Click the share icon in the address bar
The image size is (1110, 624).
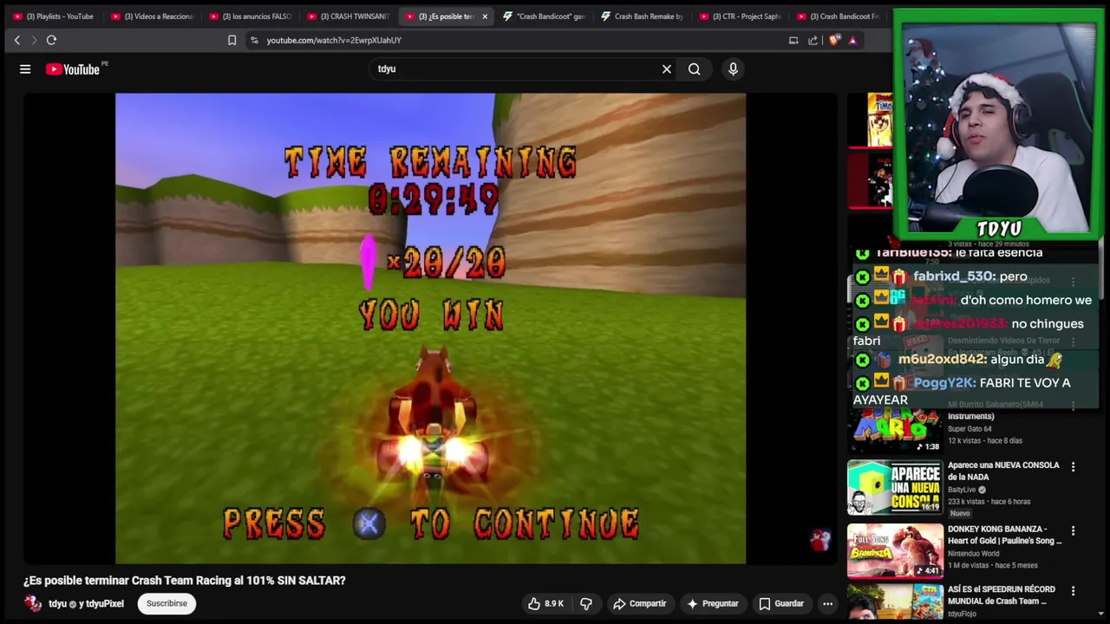coord(813,40)
